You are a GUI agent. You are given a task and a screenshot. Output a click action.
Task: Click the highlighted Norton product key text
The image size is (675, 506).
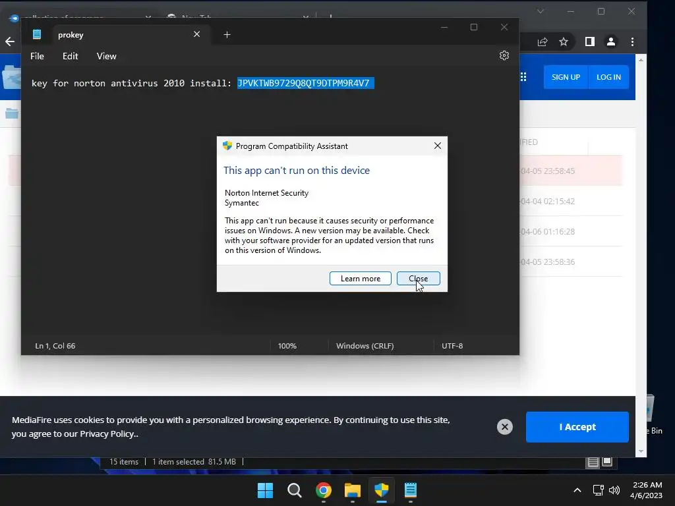(305, 83)
